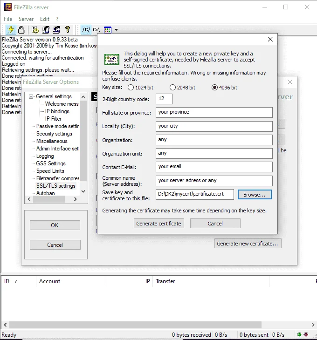Click the options tree scroll down arrow

[83, 191]
